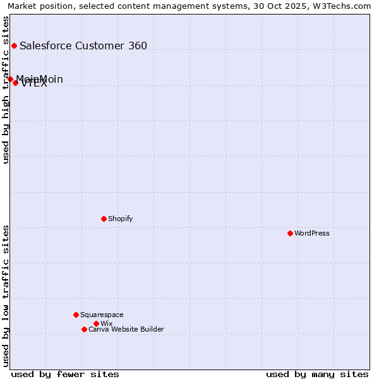Click the Salesforce Customer 360 text label
The height and width of the screenshot is (379, 379).
tap(83, 45)
